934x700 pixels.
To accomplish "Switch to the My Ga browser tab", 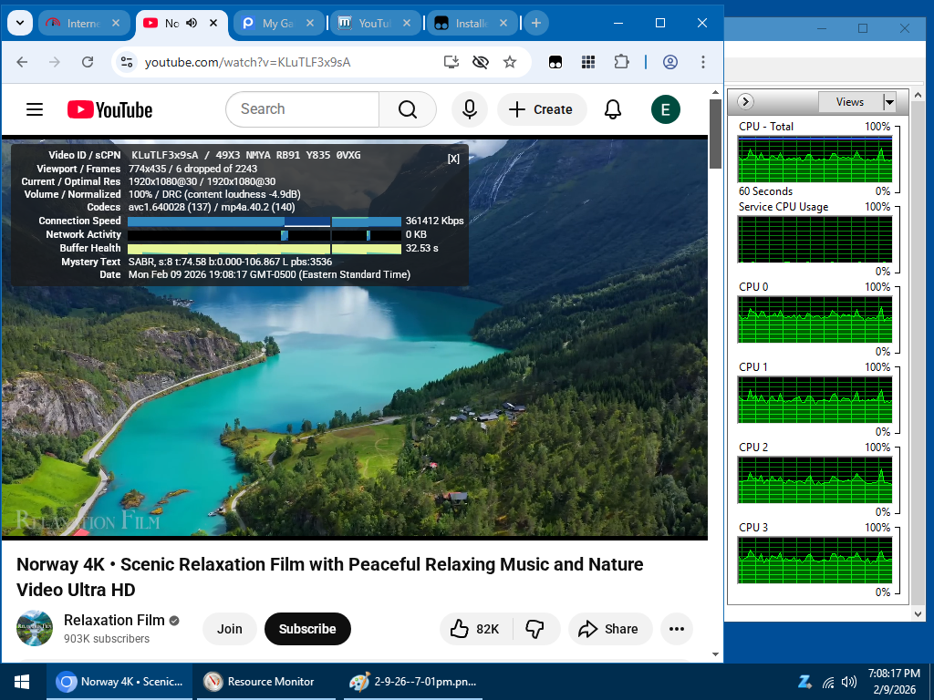I will coord(277,23).
